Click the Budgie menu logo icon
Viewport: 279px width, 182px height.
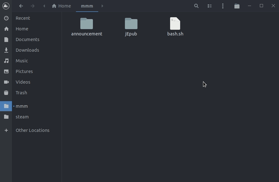pyautogui.click(x=6, y=6)
